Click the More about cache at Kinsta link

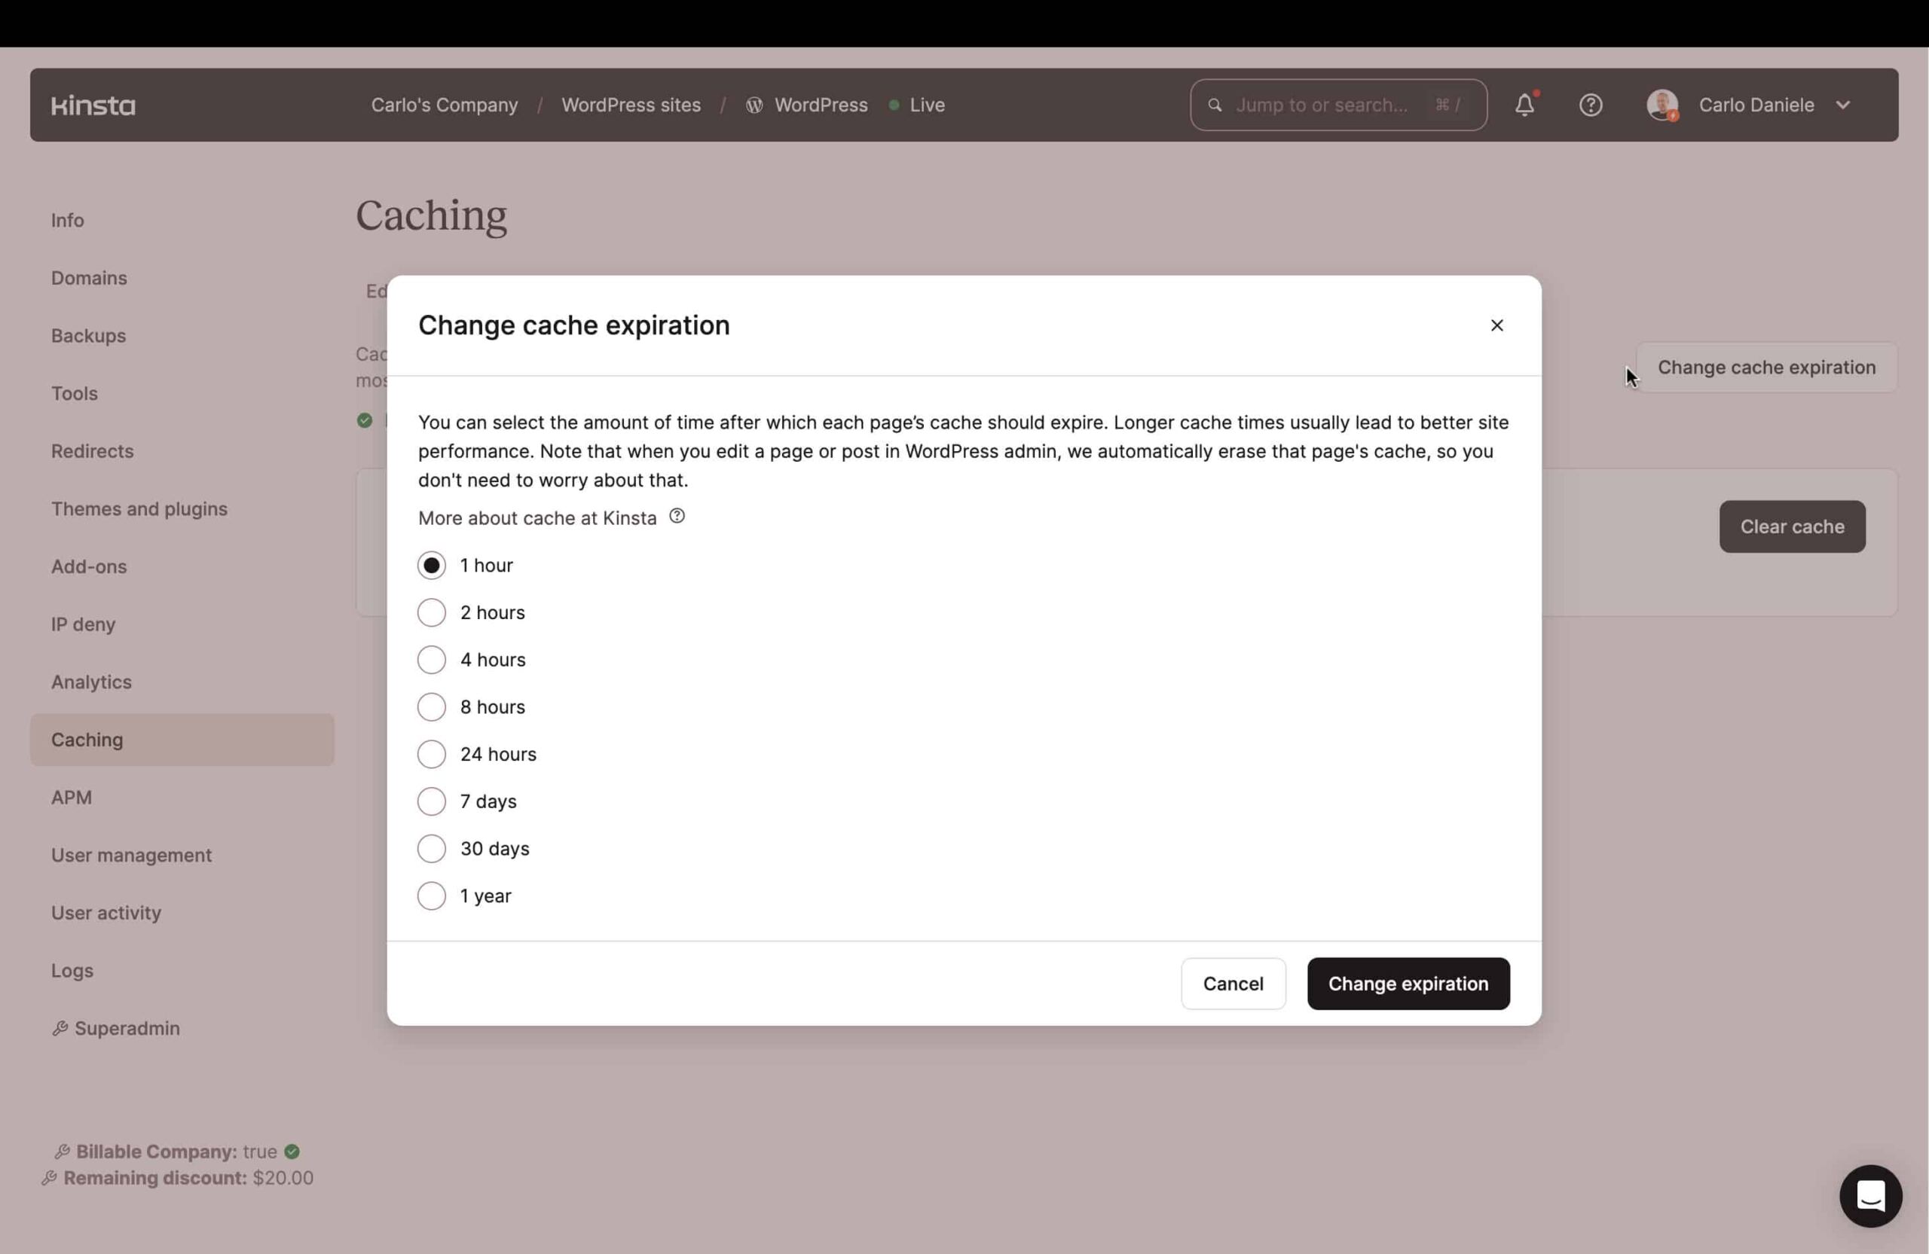click(537, 517)
